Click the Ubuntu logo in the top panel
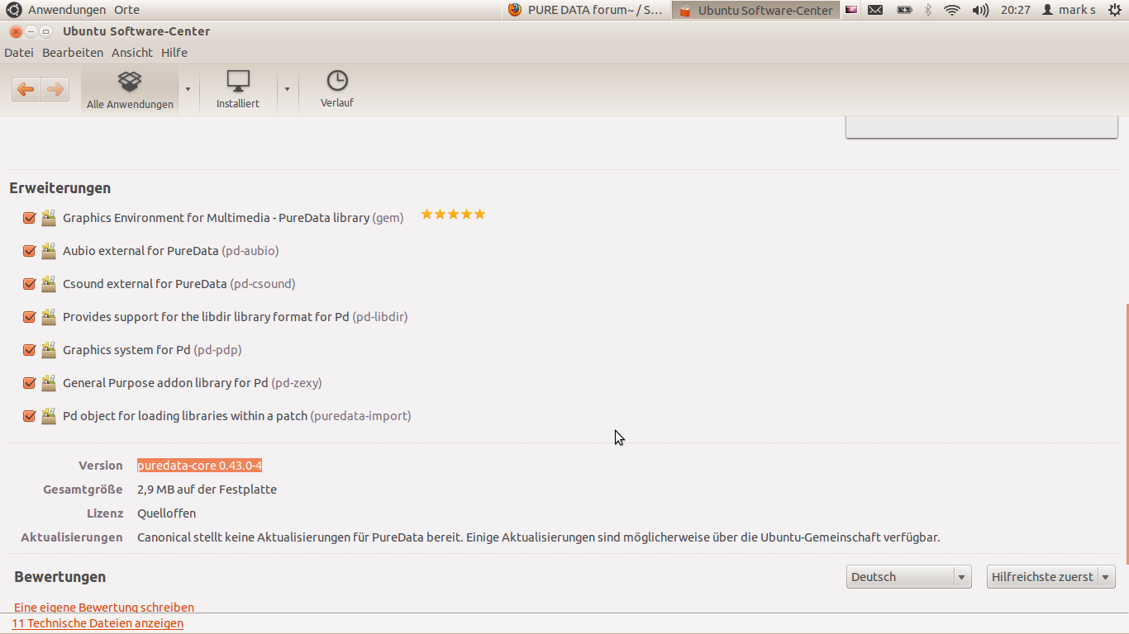This screenshot has height=634, width=1129. 13,10
